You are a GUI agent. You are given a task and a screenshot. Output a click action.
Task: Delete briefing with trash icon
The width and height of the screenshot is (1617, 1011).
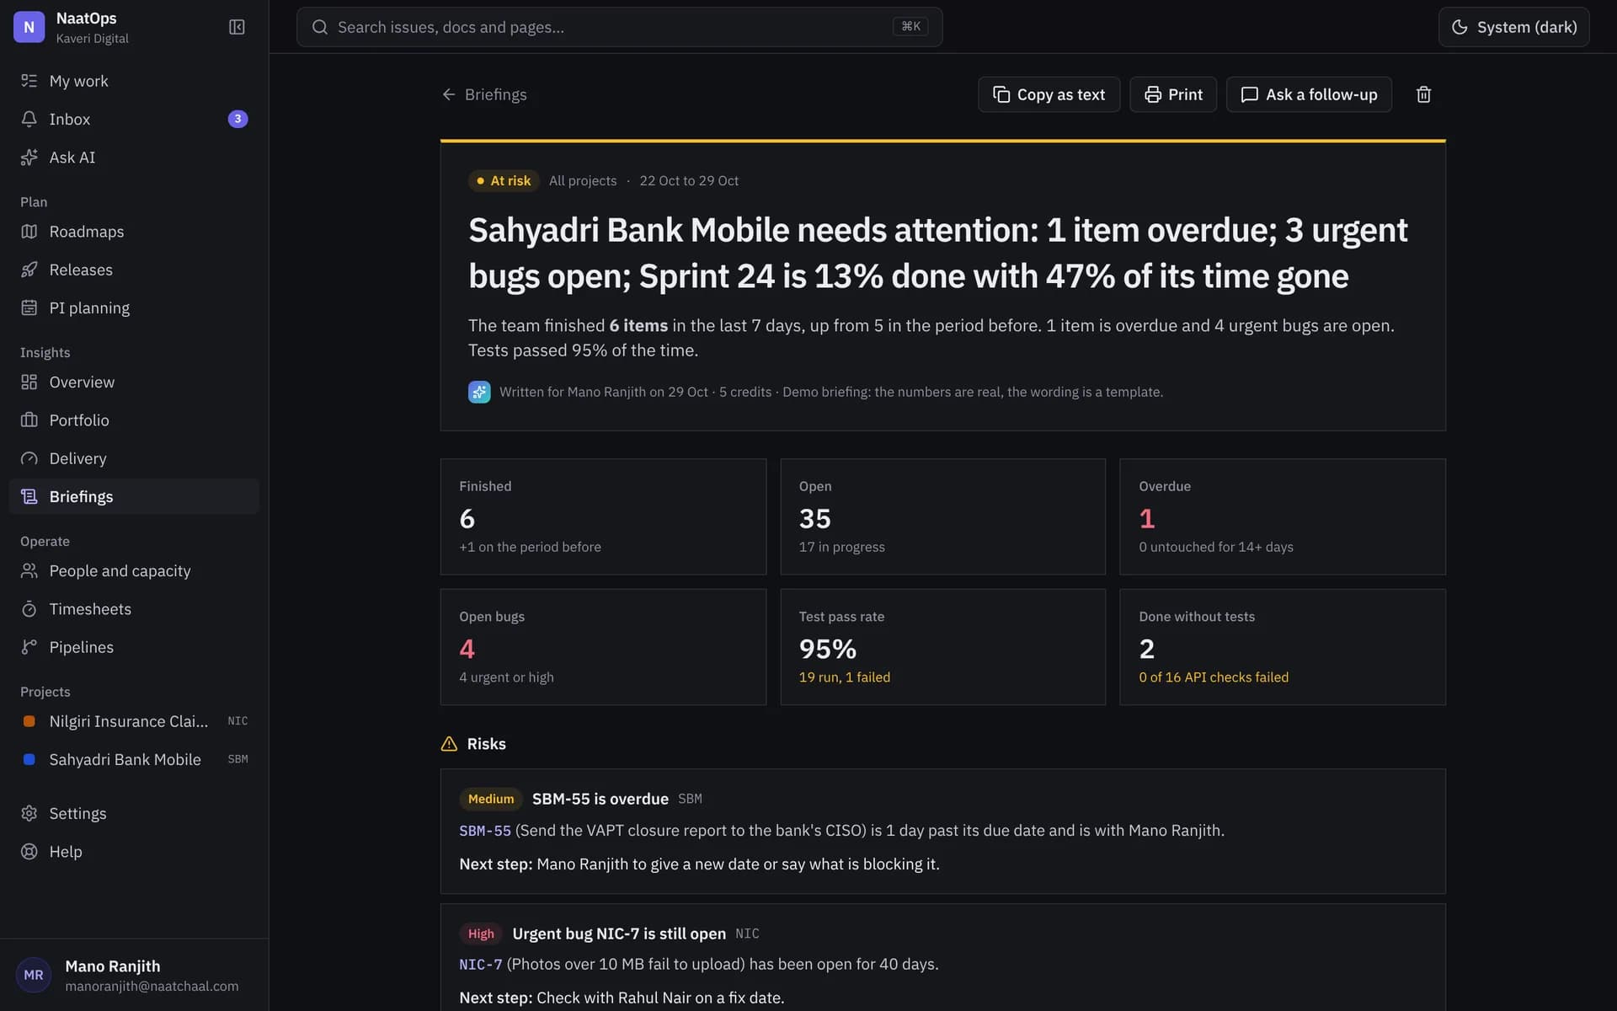pos(1423,94)
